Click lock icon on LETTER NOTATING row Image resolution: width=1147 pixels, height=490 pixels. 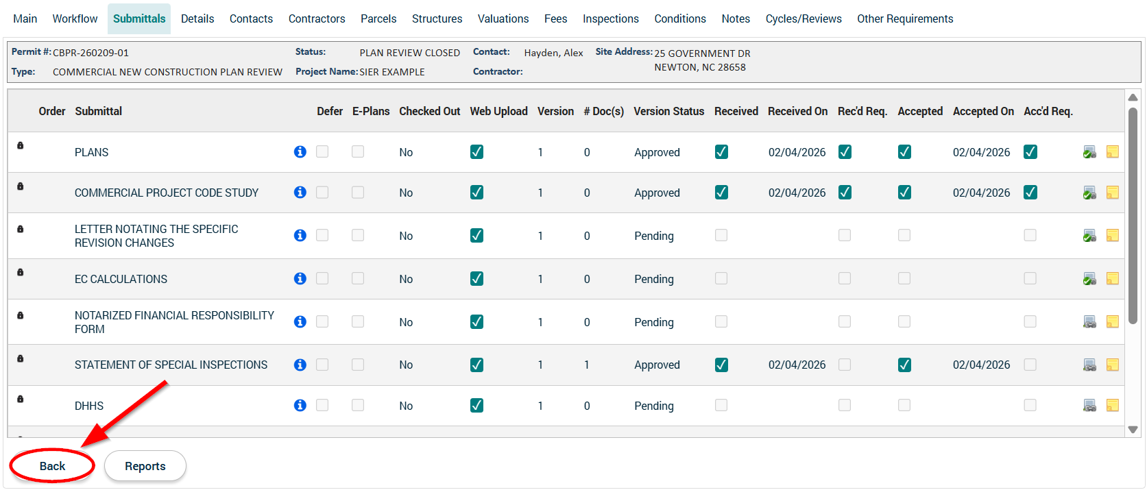21,229
